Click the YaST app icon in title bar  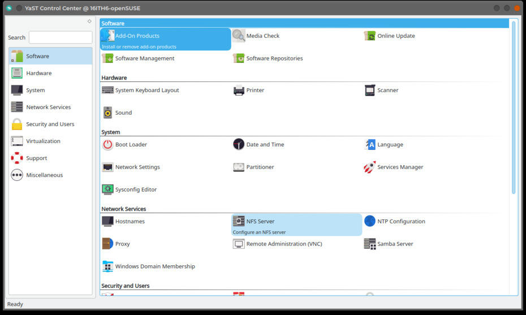coord(9,8)
